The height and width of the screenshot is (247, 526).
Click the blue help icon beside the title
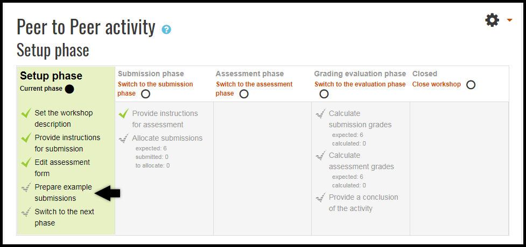[x=166, y=30]
